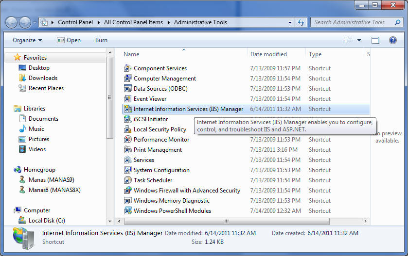The height and width of the screenshot is (256, 408).
Task: Select the Print Management icon
Action: (127, 150)
